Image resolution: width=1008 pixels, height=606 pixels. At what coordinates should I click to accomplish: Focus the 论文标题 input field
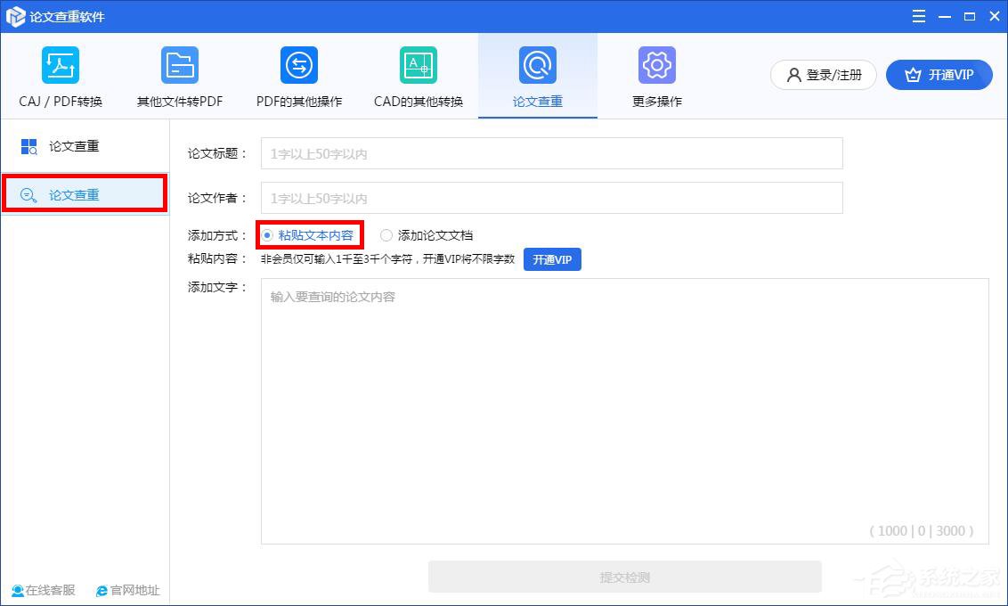[x=551, y=153]
